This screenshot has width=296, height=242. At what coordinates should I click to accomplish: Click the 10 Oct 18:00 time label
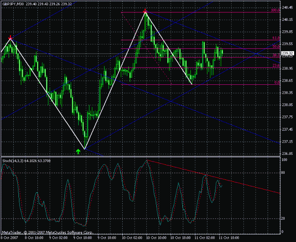pyautogui.click(x=180, y=238)
